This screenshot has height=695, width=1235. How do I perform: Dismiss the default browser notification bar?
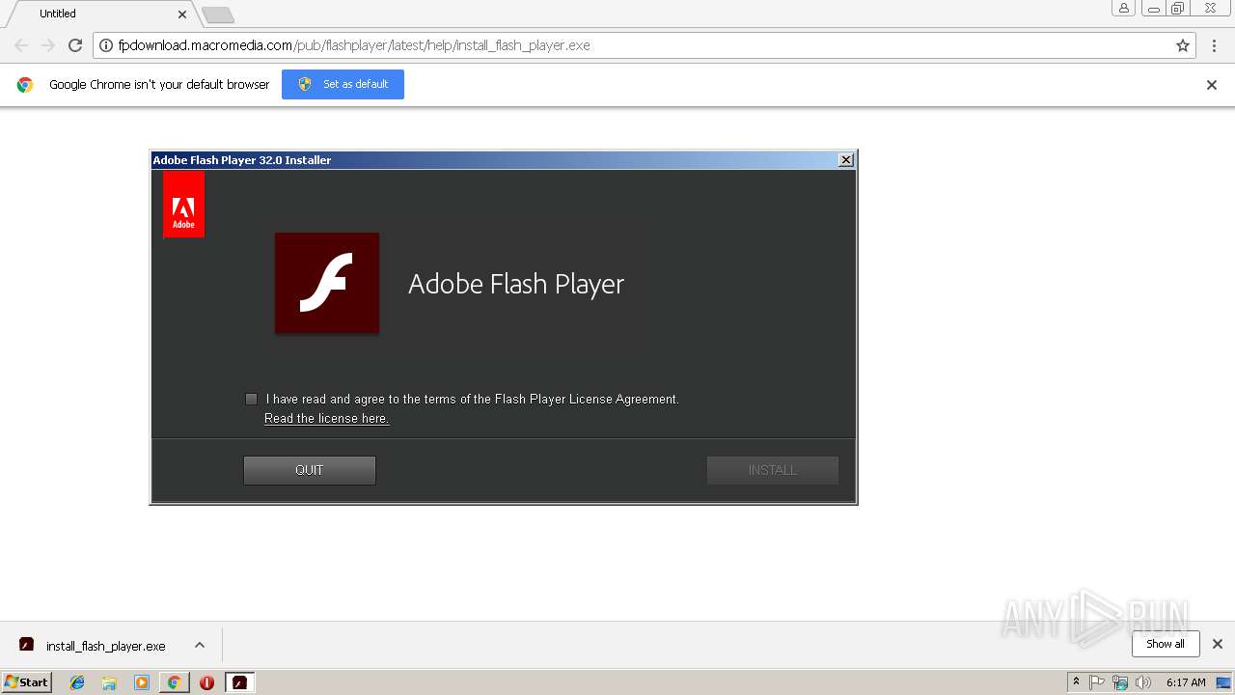point(1212,85)
